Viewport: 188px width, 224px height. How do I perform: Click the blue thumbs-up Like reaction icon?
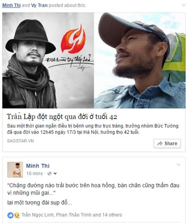tap(11, 215)
